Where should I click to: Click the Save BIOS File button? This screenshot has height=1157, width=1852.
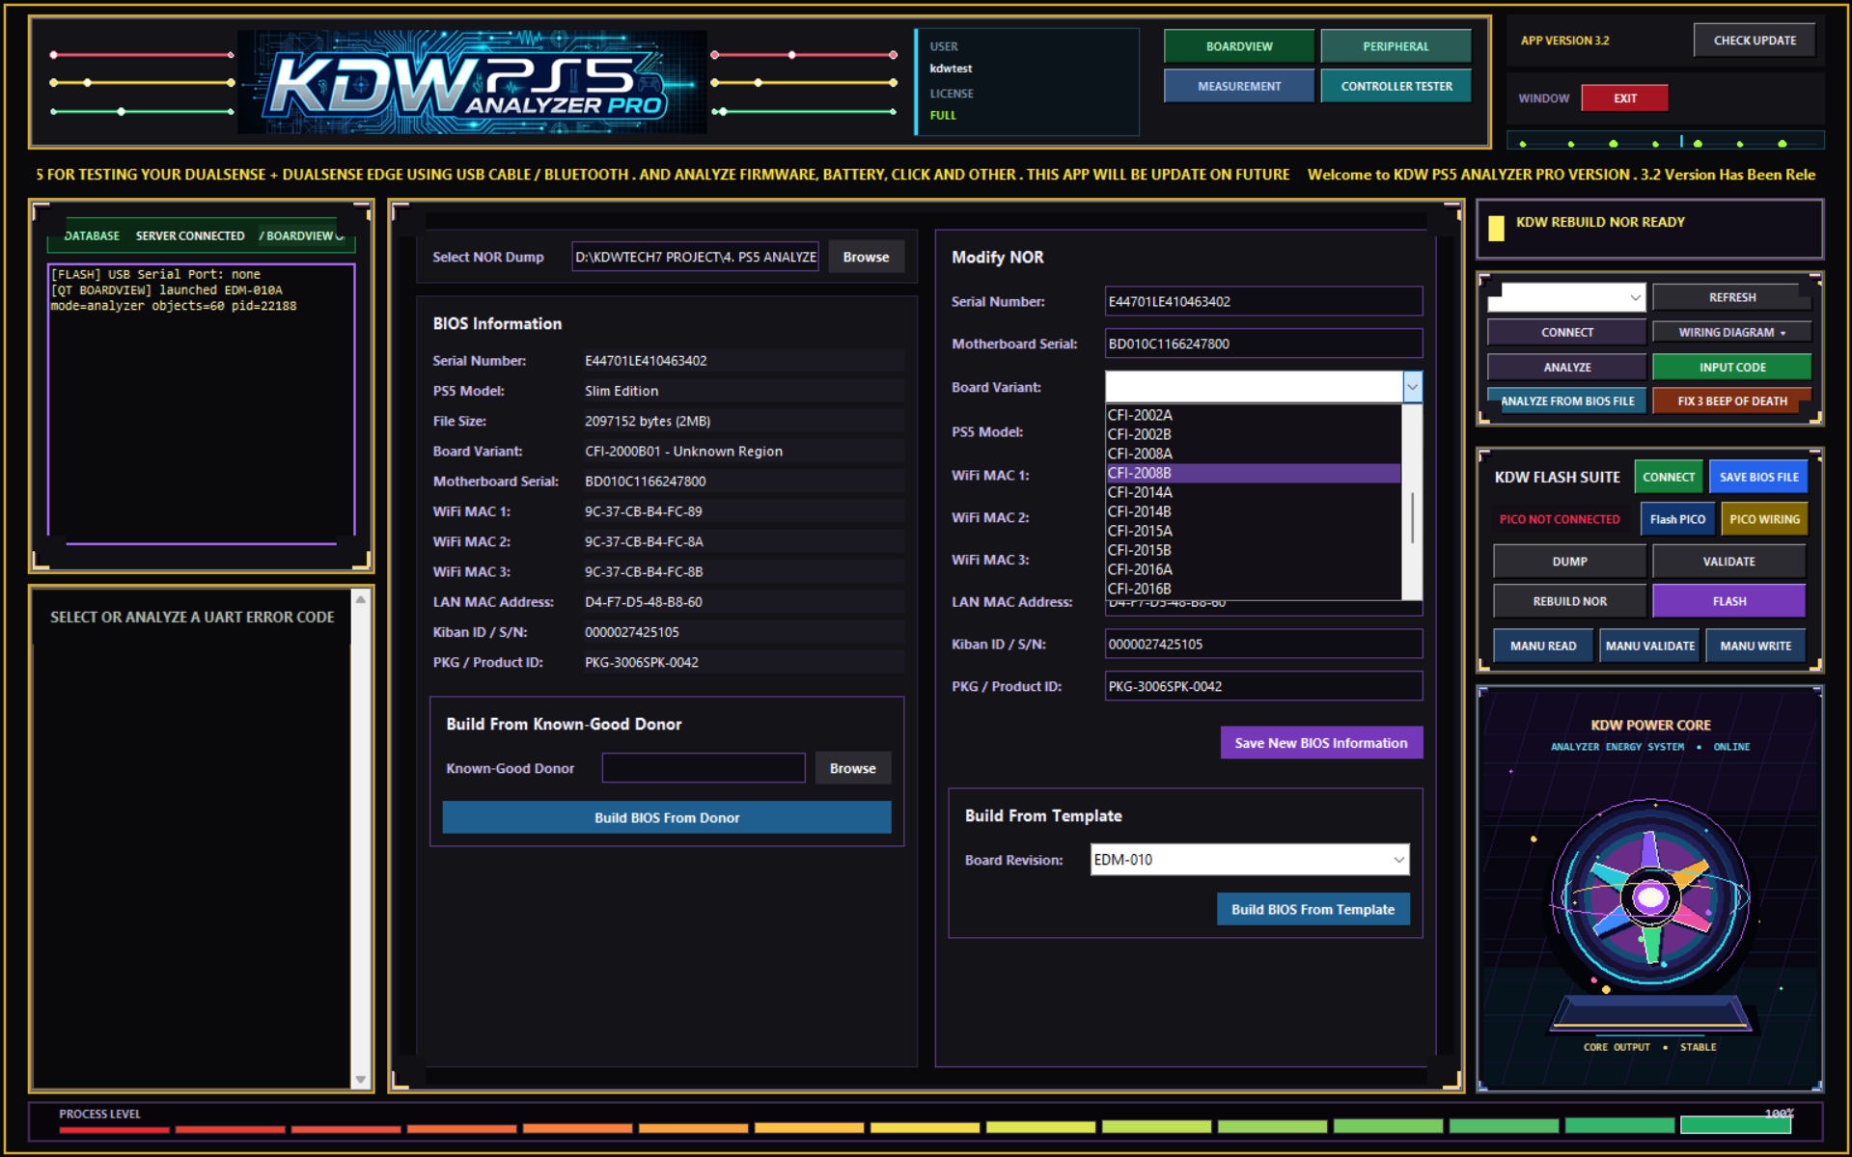tap(1758, 477)
